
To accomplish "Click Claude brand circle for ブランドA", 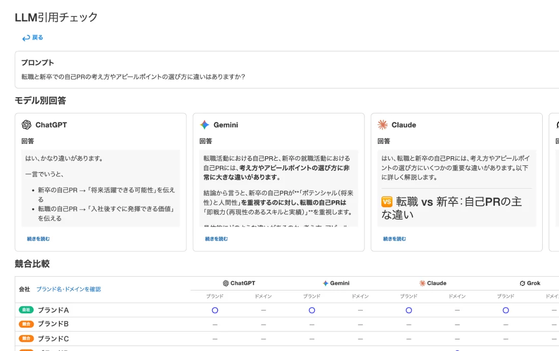I will pyautogui.click(x=409, y=310).
